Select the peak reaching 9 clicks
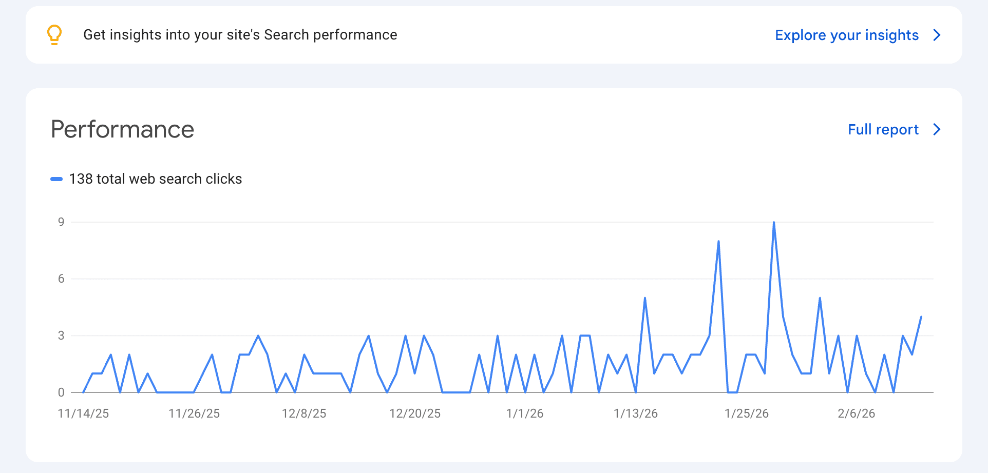Image resolution: width=988 pixels, height=473 pixels. click(774, 223)
